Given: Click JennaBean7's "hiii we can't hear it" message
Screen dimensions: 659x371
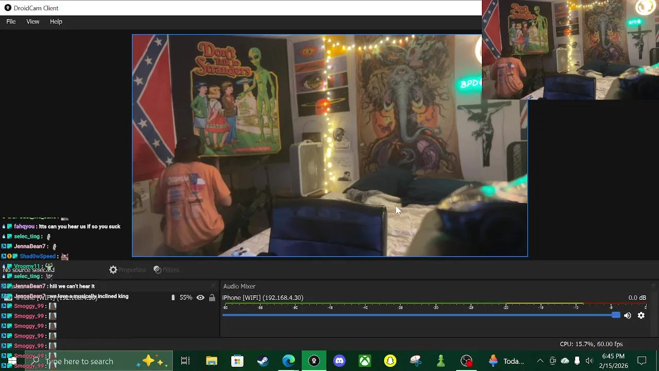Looking at the screenshot, I should pyautogui.click(x=72, y=286).
